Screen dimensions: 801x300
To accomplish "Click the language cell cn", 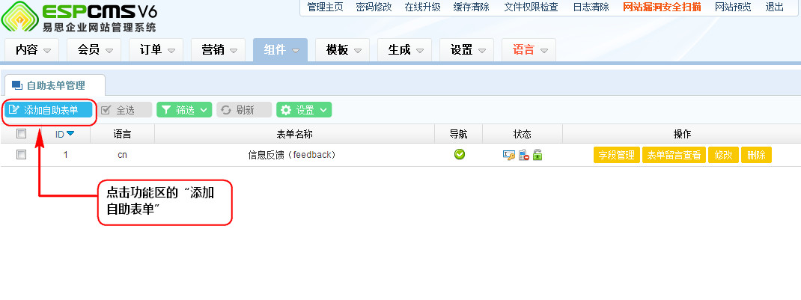I will click(122, 155).
